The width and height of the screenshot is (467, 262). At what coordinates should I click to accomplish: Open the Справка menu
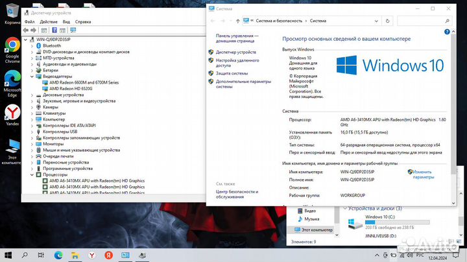point(83,22)
